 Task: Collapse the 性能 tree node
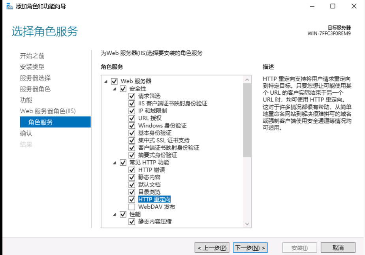[115, 214]
